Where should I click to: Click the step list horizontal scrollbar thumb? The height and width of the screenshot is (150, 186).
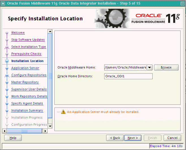pyautogui.click(x=24, y=131)
